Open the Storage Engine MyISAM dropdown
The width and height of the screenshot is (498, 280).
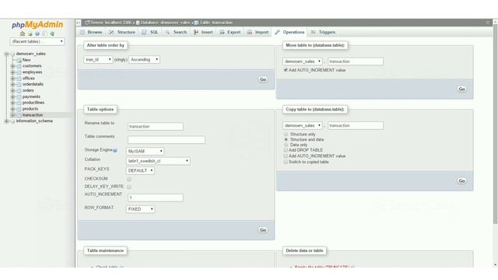click(146, 152)
